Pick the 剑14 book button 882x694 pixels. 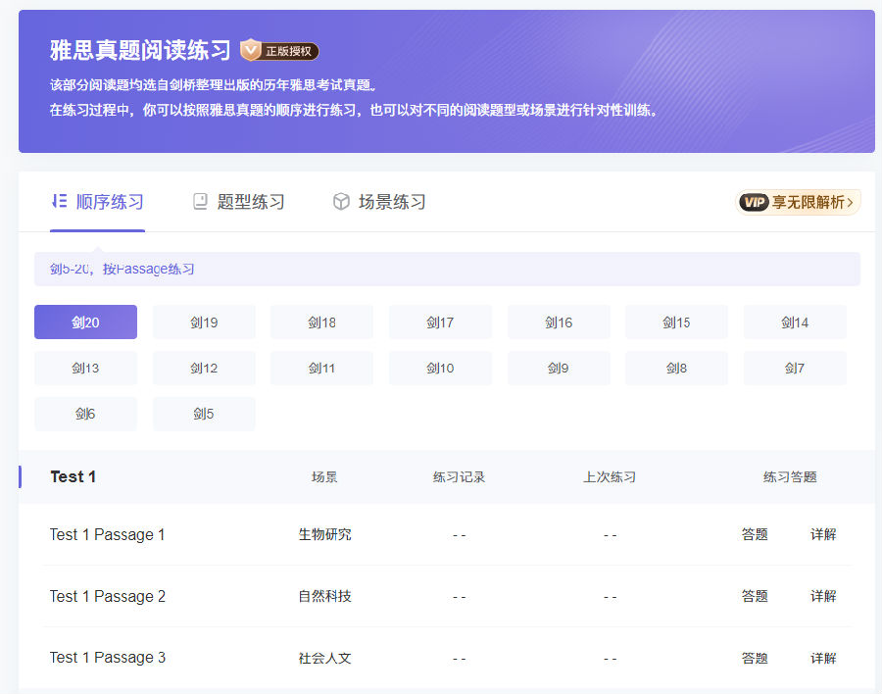(795, 322)
